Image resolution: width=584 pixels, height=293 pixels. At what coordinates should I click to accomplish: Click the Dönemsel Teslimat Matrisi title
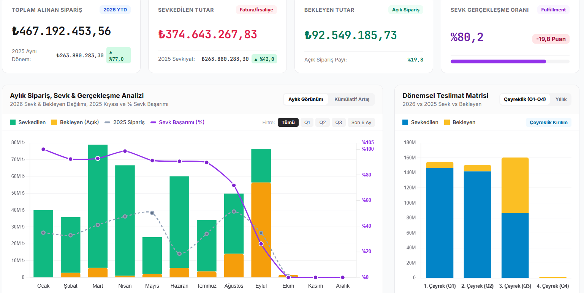click(445, 96)
